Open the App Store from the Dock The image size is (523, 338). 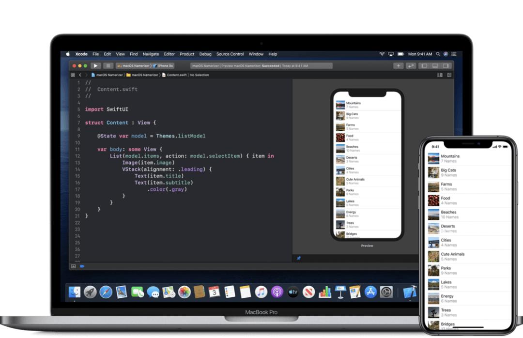[370, 292]
